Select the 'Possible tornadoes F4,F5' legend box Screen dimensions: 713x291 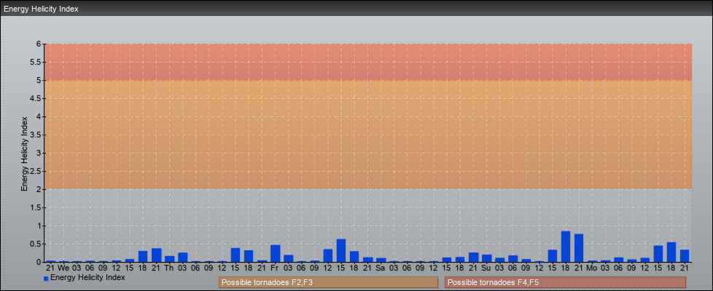click(x=565, y=282)
